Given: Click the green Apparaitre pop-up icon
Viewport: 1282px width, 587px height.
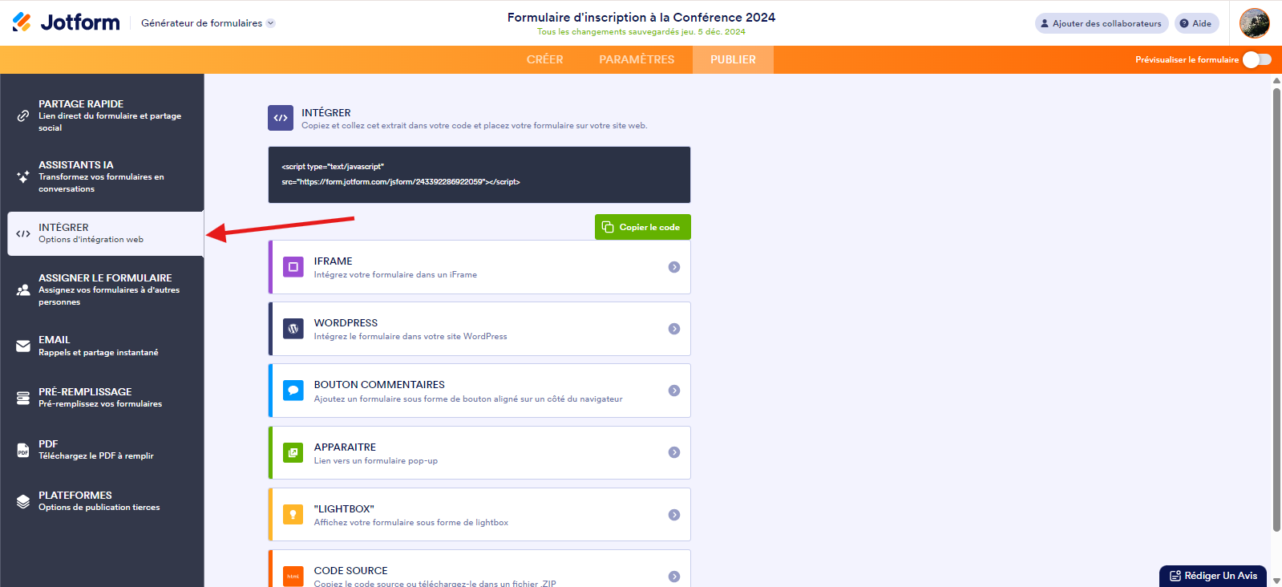Looking at the screenshot, I should 293,453.
